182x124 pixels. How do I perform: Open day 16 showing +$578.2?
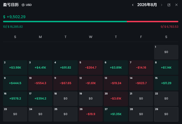15,99
